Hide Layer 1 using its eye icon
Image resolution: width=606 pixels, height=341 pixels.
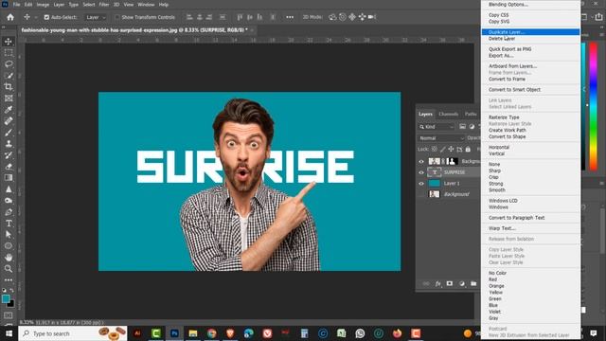(421, 183)
